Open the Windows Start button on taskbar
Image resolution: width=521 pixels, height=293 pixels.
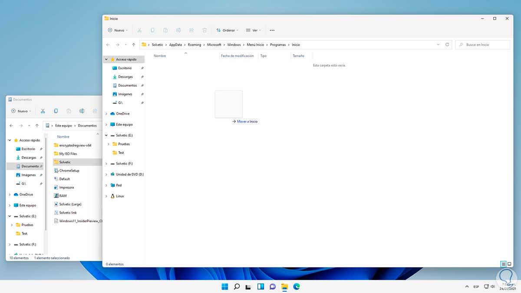click(224, 286)
